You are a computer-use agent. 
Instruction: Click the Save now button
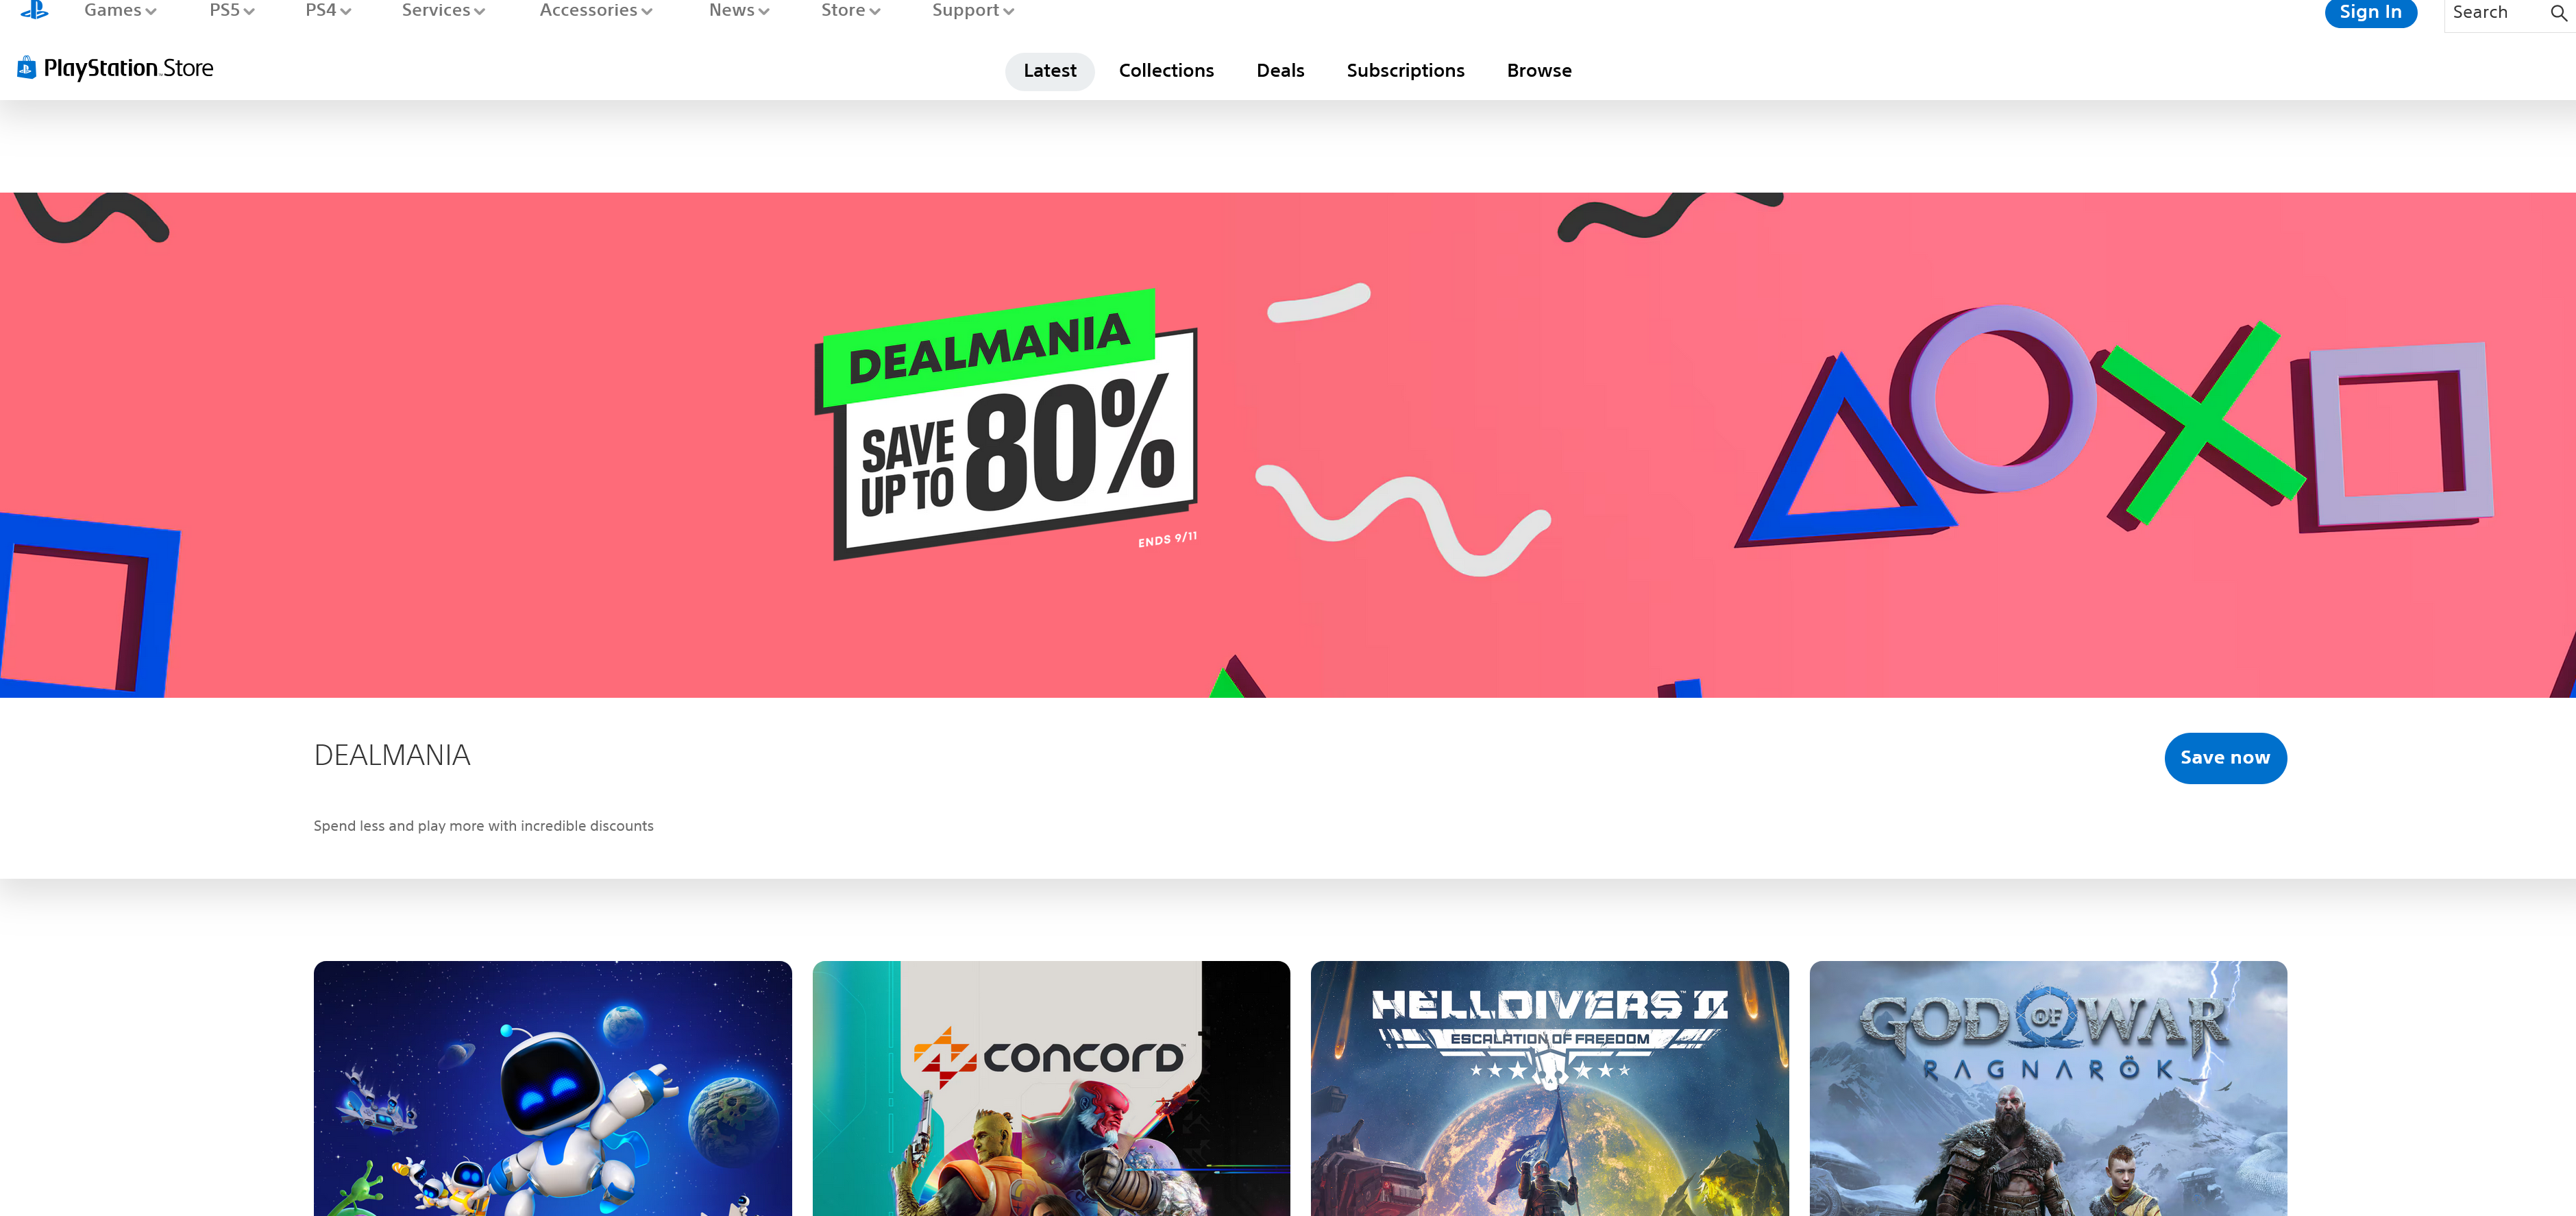(2225, 758)
